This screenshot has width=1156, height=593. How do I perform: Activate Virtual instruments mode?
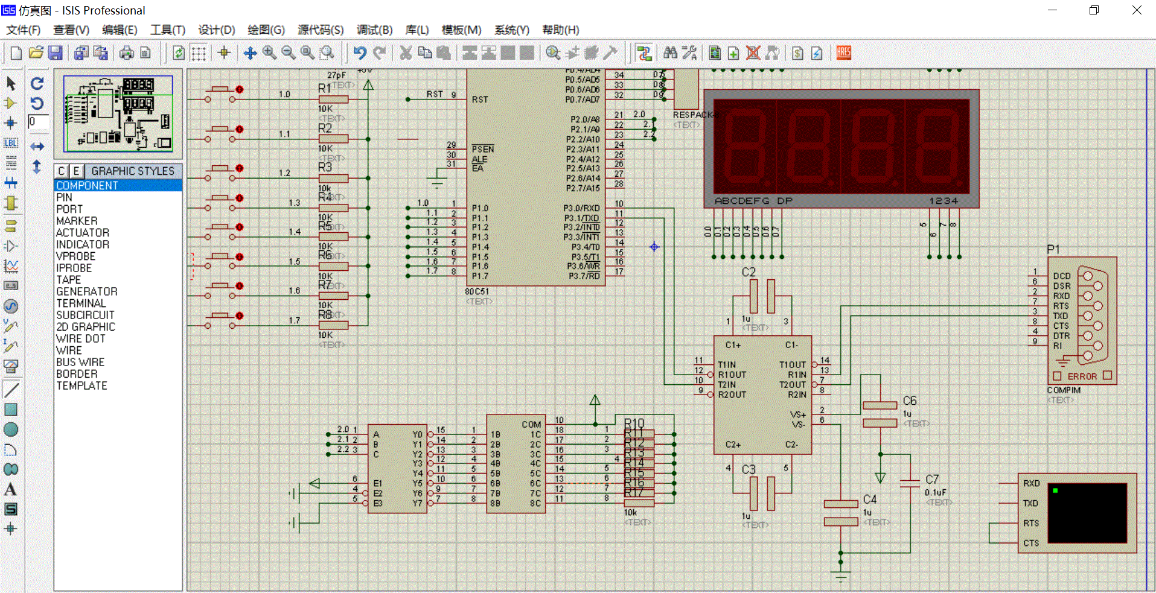[11, 366]
